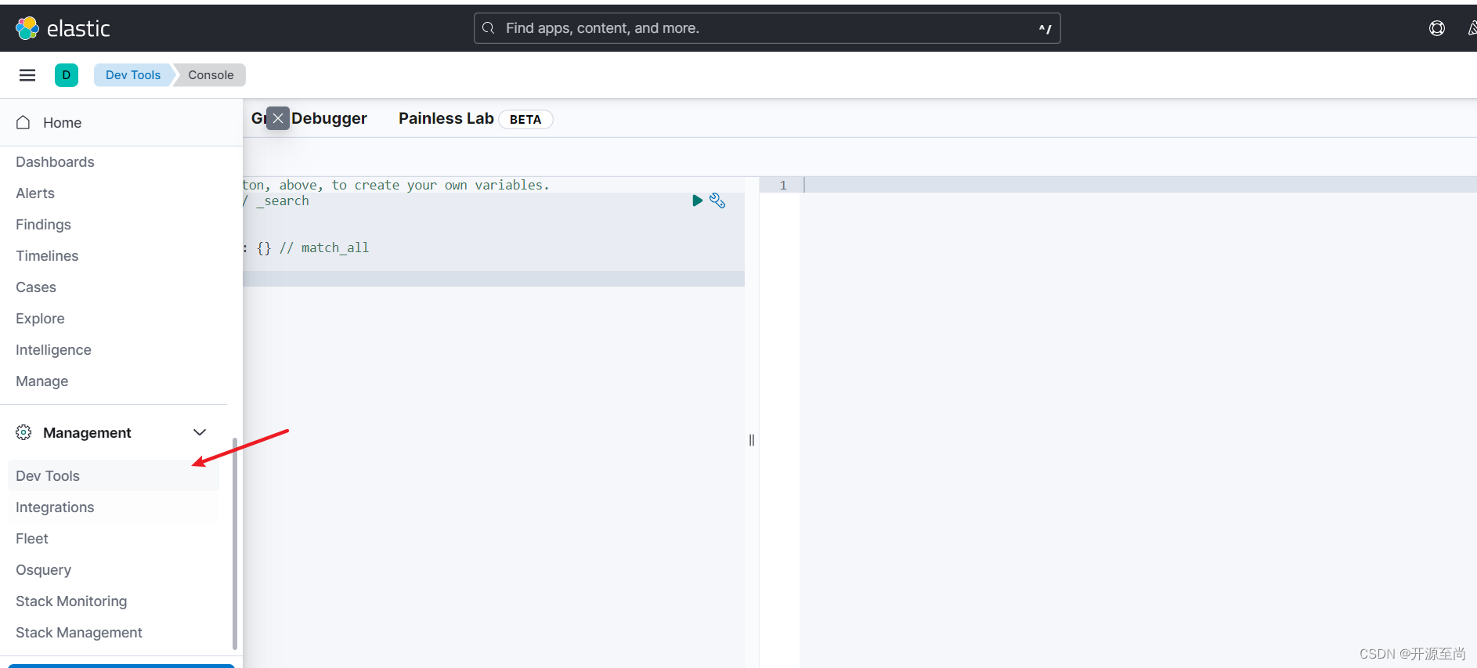Switch to the Painless Lab tab
The height and width of the screenshot is (668, 1477).
coord(446,118)
